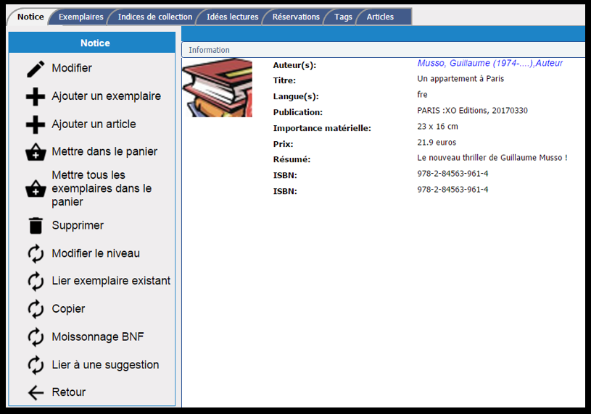Select Mettre dans le panier
This screenshot has width=591, height=414.
104,152
